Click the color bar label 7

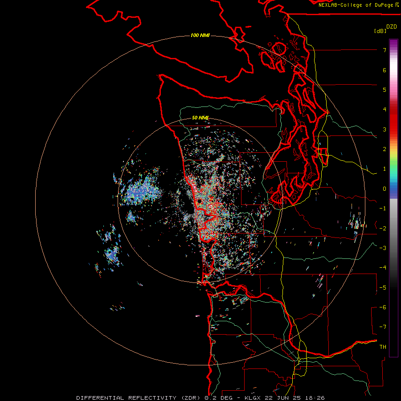click(x=385, y=50)
